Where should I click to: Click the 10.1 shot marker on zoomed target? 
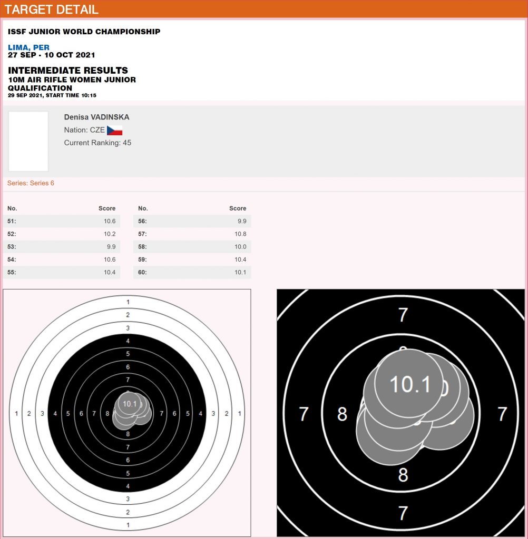(x=410, y=384)
